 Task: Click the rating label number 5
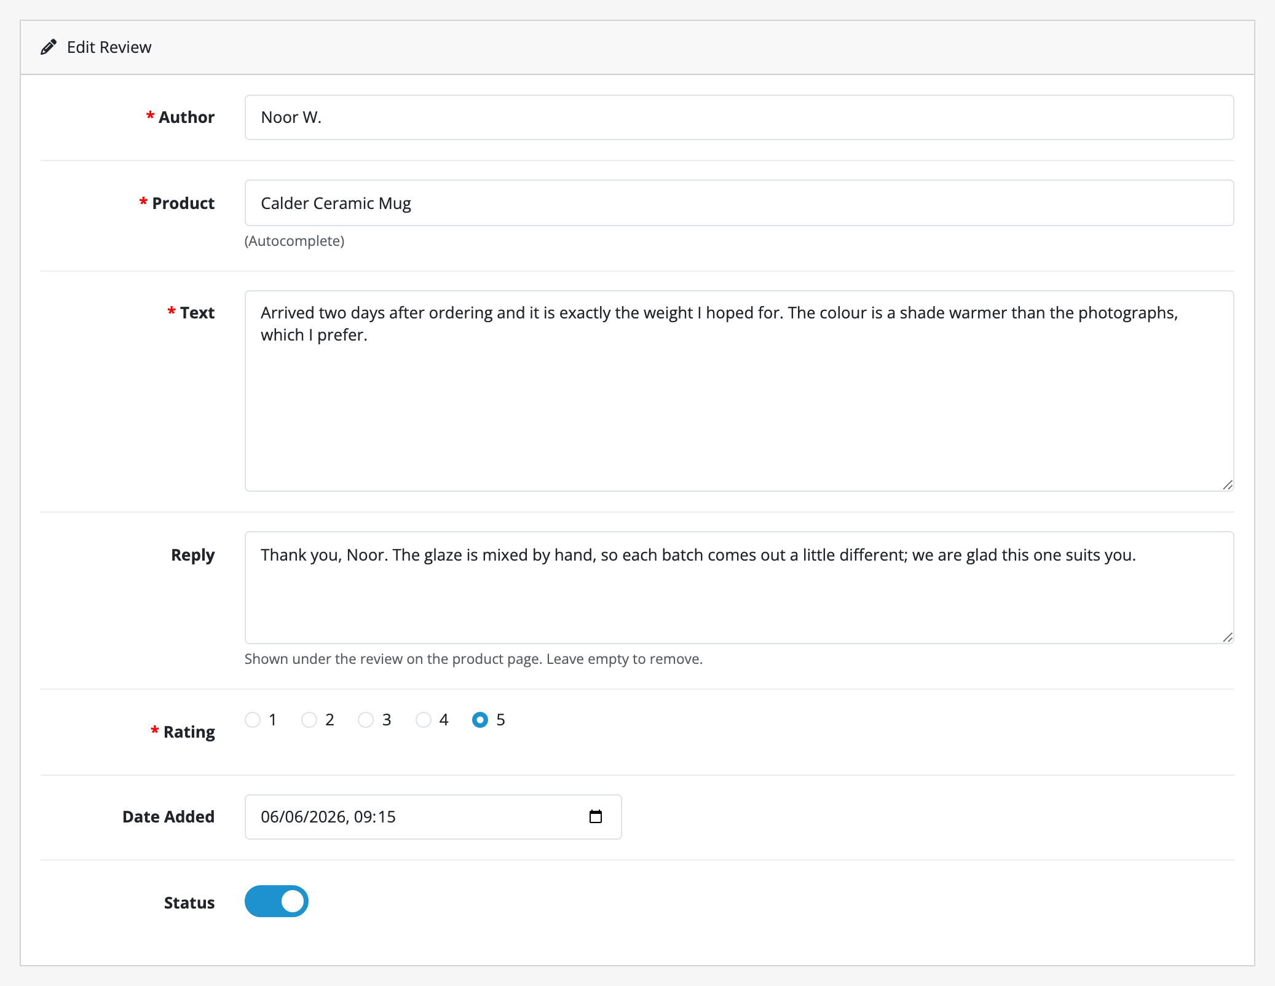pos(500,720)
